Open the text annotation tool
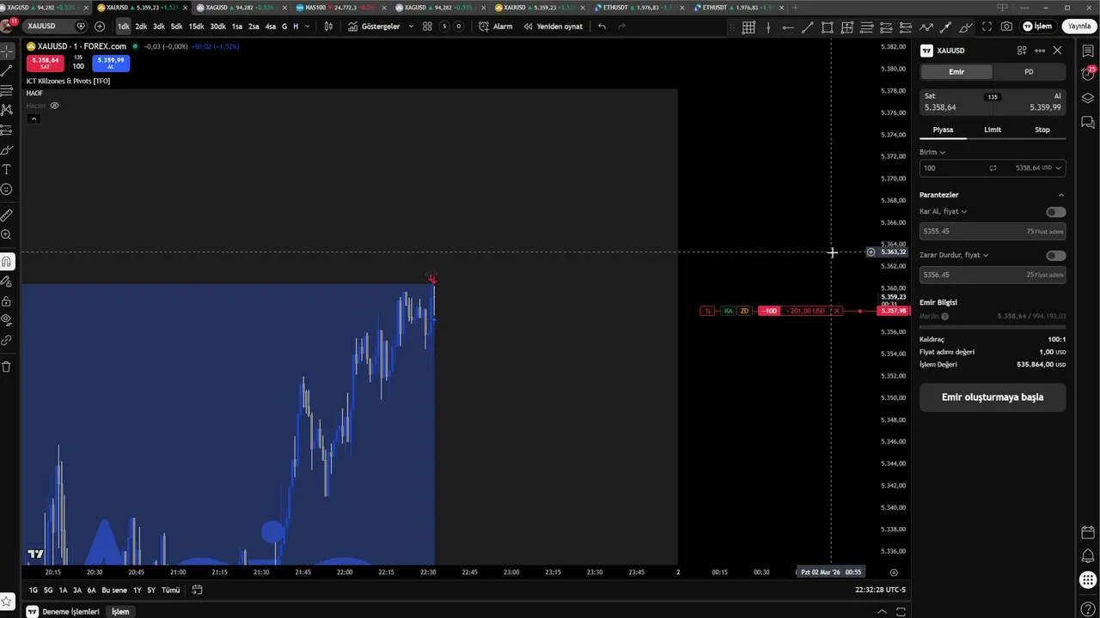The image size is (1100, 618). pyautogui.click(x=6, y=170)
